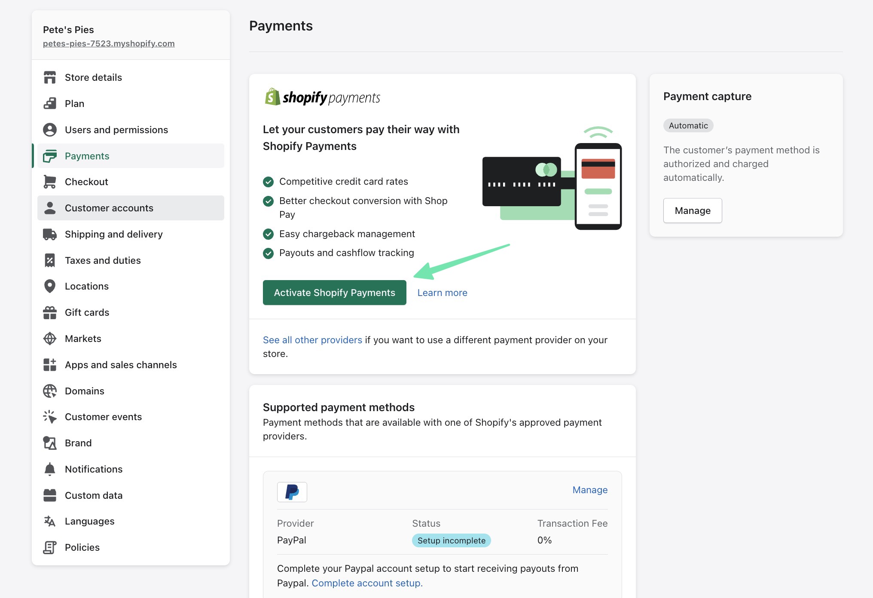Open Apps and sales channels
The height and width of the screenshot is (598, 873).
pos(121,365)
